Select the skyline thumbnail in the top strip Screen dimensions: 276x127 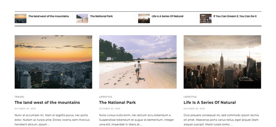pyautogui.click(x=144, y=18)
